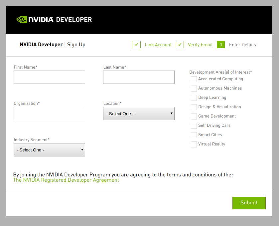279x226 pixels.
Task: Click the Link Account step label
Action: pyautogui.click(x=158, y=45)
